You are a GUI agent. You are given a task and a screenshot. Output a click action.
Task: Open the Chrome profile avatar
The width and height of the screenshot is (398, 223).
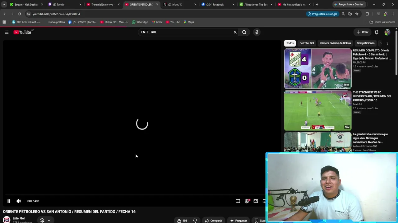point(386,14)
